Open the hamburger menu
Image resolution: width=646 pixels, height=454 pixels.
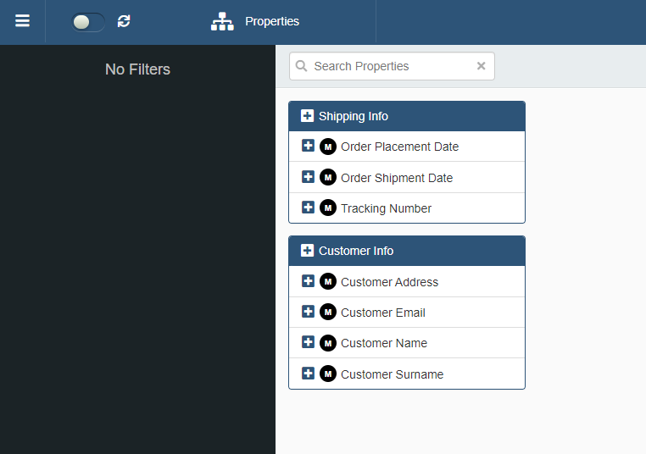click(22, 21)
